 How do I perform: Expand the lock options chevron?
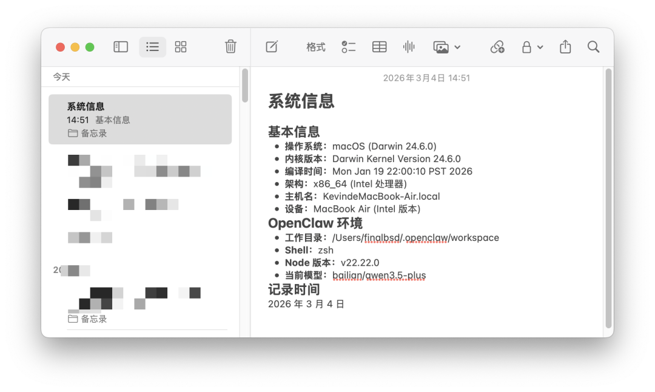point(540,47)
